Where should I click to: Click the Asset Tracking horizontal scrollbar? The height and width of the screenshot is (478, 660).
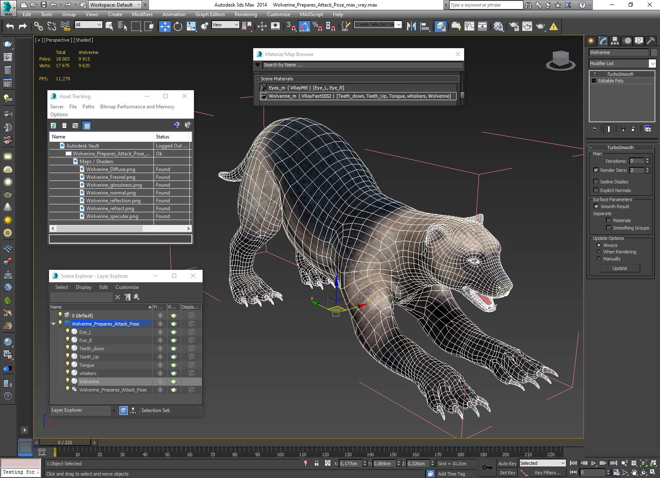click(120, 228)
